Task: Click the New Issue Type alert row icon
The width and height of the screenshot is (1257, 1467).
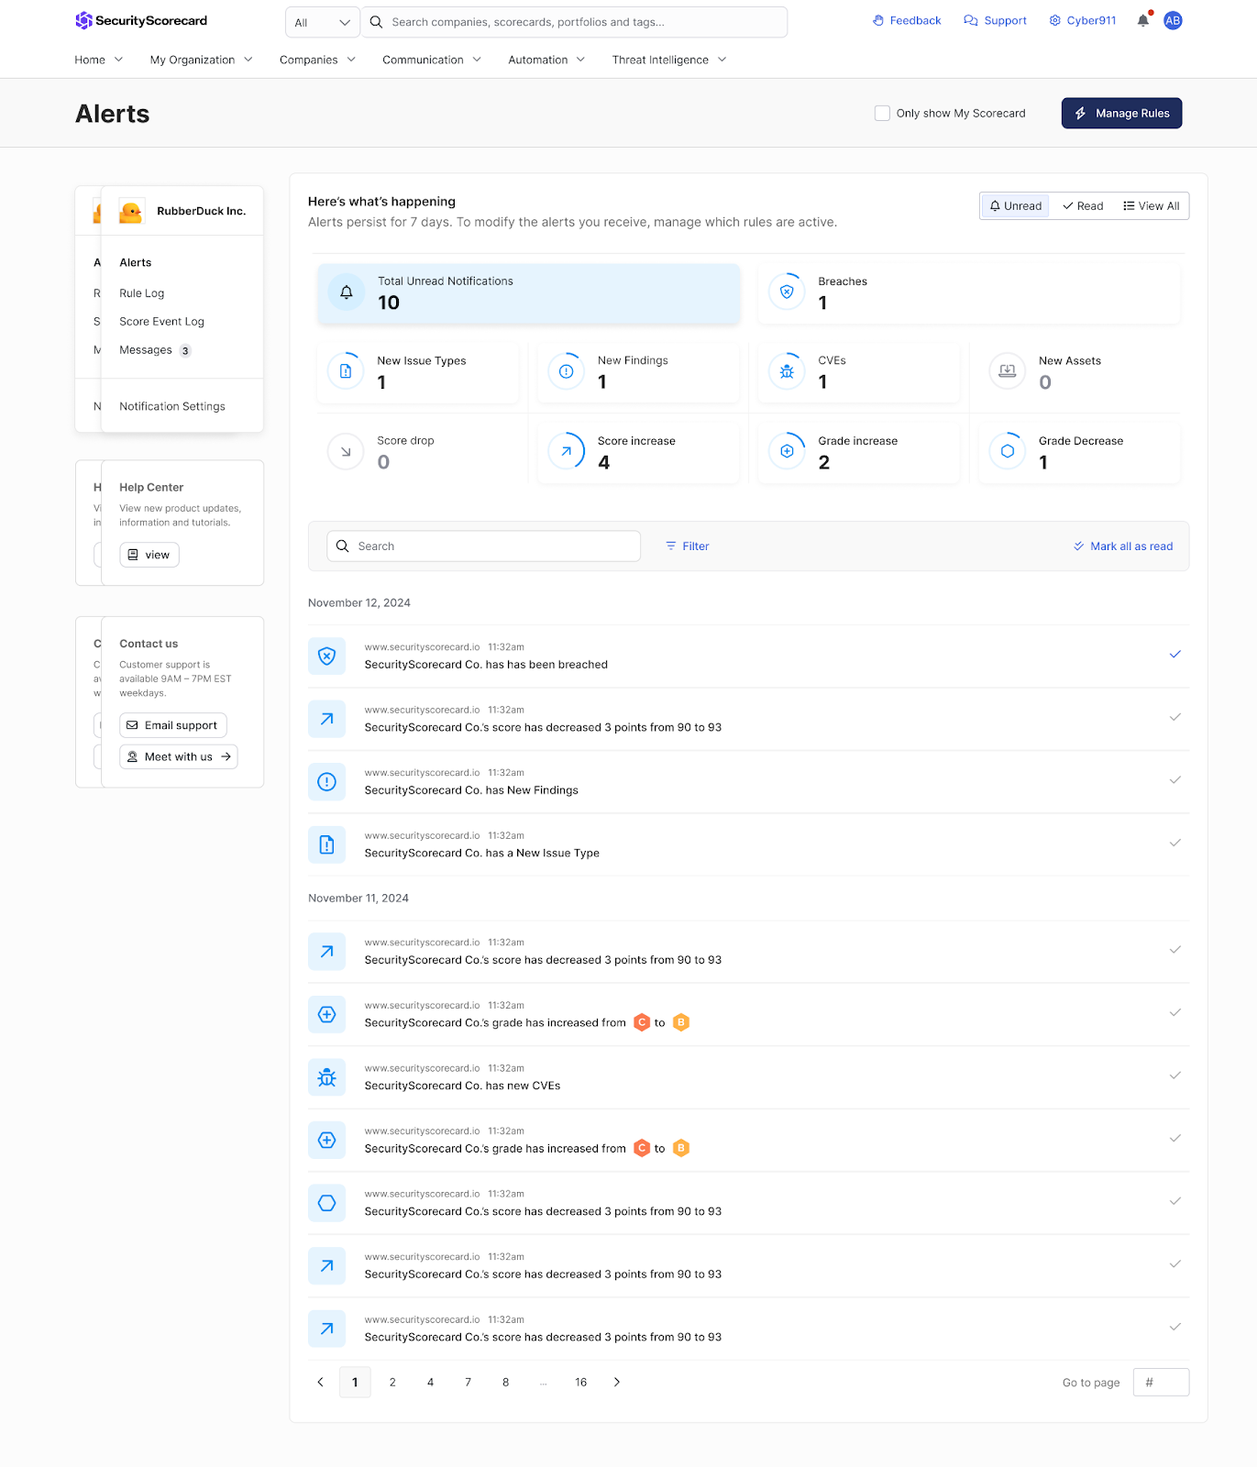Action: 326,844
